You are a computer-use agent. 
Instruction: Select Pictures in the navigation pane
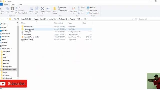point(5,43)
